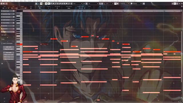
Task: Click the Fixed Lengths button
Action: 9,53
